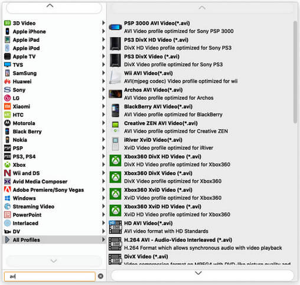Image resolution: width=300 pixels, height=285 pixels.
Task: Click the Huawei logo icon
Action: click(x=7, y=81)
